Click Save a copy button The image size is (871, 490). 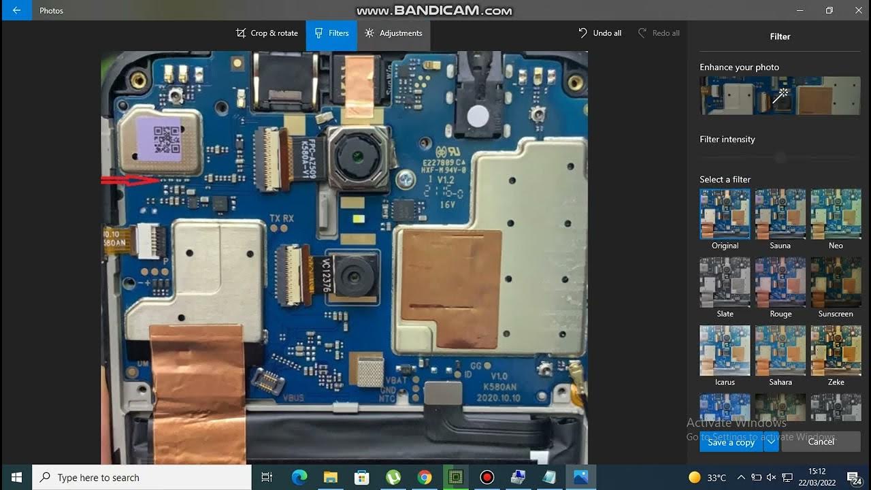point(731,442)
